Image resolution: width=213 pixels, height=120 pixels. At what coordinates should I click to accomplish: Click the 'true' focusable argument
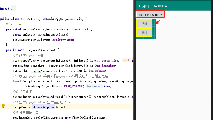[x=107, y=86]
